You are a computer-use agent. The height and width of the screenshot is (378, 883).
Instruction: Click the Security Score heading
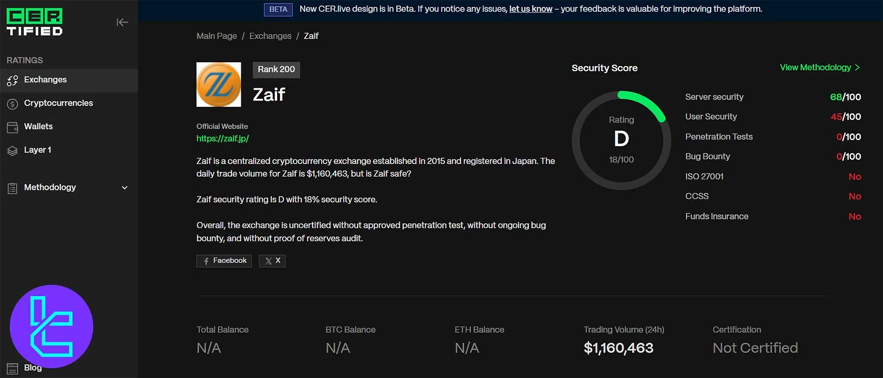[604, 68]
